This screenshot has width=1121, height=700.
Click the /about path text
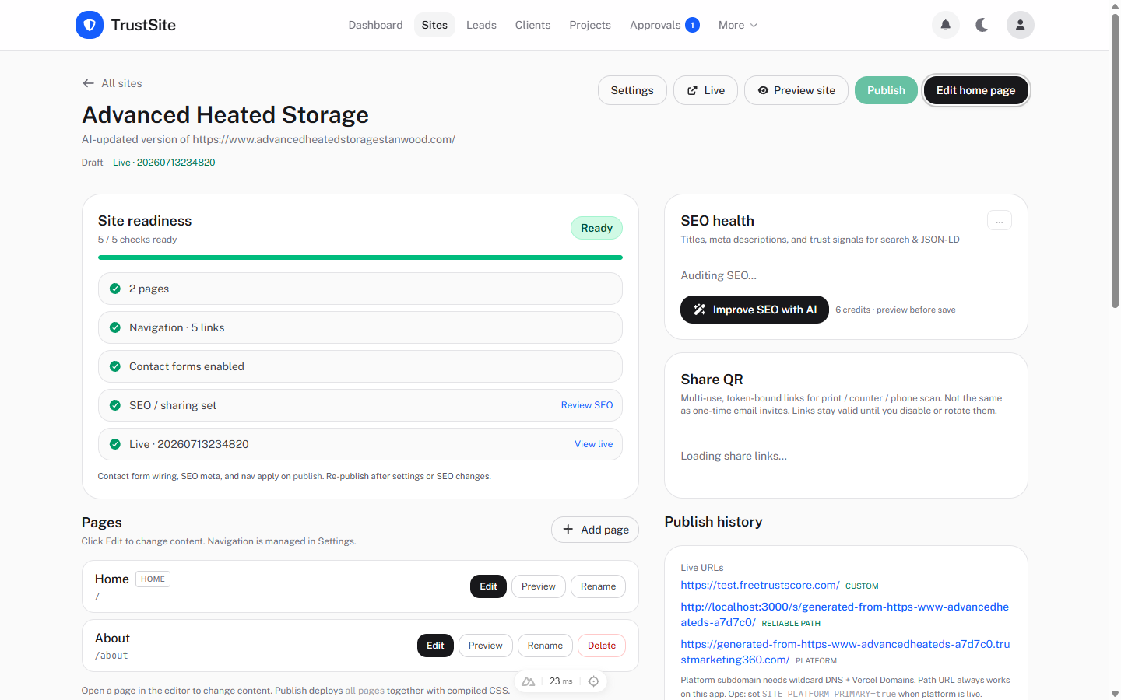coord(111,656)
